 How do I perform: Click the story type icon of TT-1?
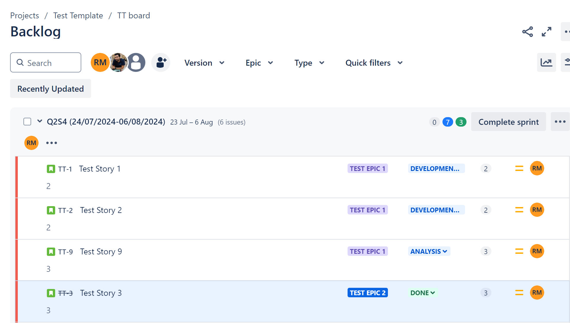(51, 169)
